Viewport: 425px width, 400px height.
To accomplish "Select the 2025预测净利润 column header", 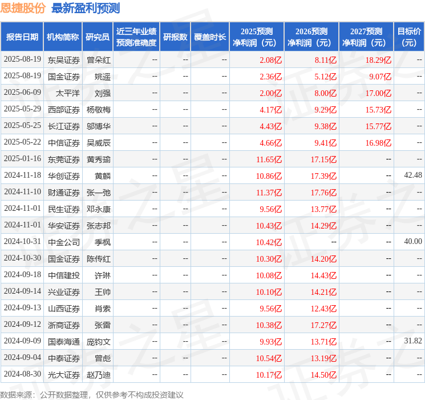I will (x=257, y=37).
